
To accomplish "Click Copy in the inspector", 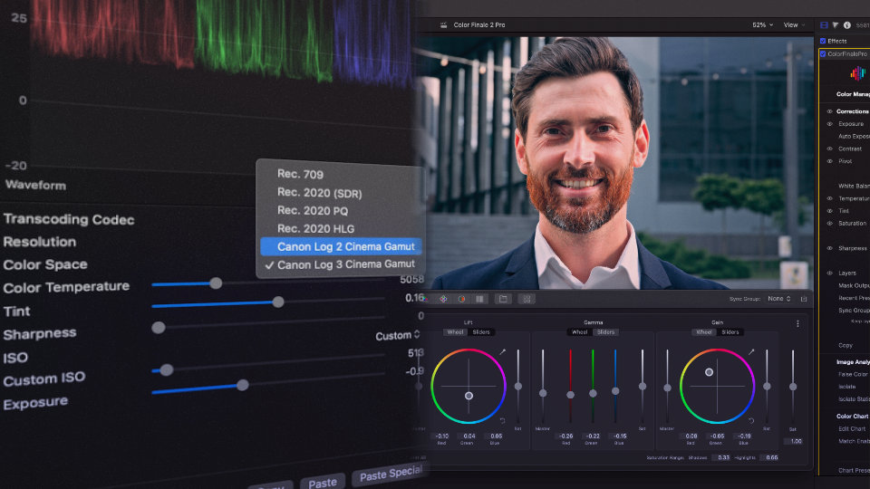I will click(x=846, y=345).
